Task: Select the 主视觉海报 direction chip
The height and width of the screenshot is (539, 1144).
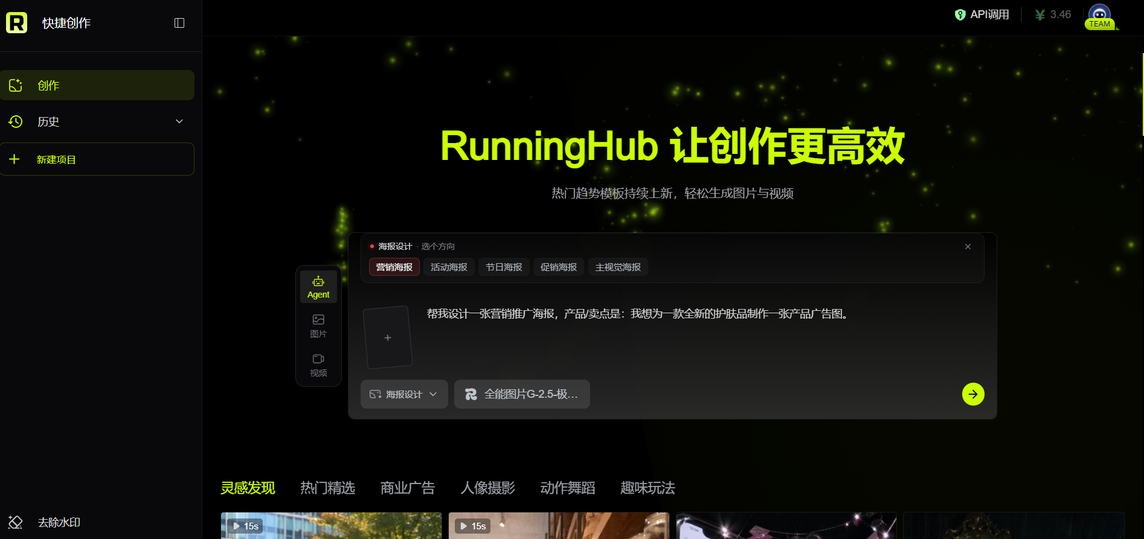Action: coord(618,267)
